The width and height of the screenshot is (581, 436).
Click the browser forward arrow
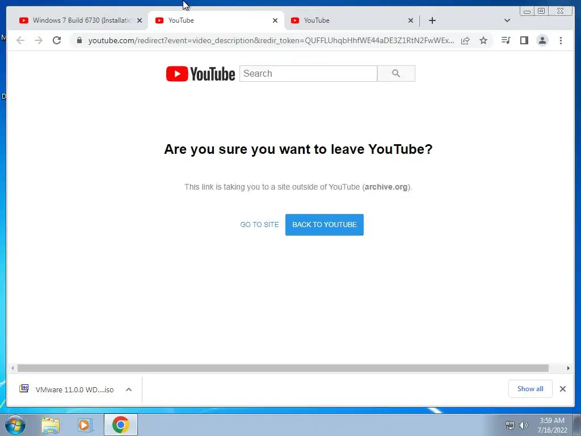point(39,40)
